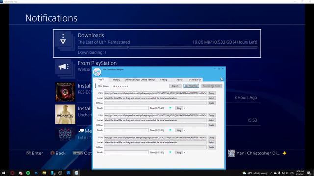Image resolution: width=314 pixels, height=176 pixels.
Task: Open Spotify from the taskbar
Action: (28, 173)
